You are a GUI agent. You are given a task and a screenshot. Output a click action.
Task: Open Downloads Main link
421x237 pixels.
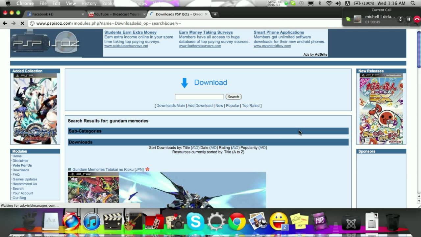tap(171, 106)
